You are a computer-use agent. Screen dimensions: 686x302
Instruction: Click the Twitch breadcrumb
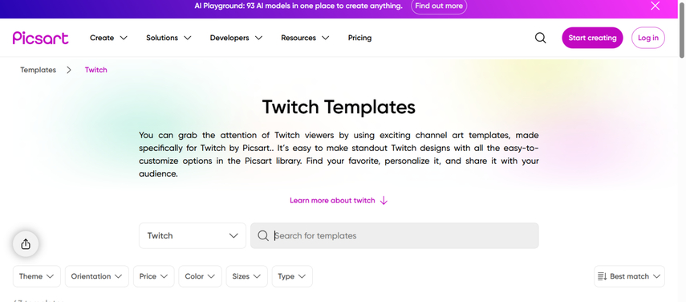95,70
